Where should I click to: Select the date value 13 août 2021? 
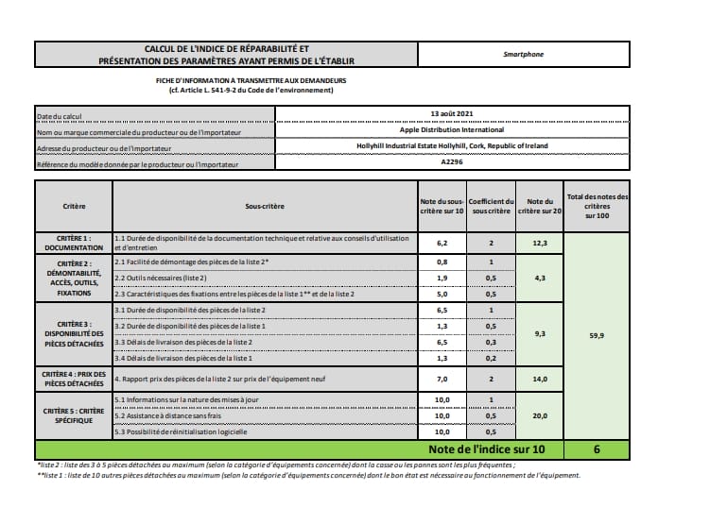tap(452, 114)
